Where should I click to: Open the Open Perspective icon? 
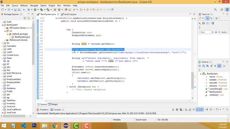point(222,10)
